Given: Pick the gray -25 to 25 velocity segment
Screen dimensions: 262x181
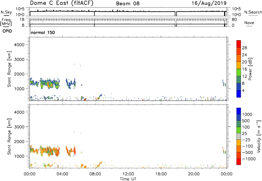Looking at the screenshot, I should pos(239,136).
